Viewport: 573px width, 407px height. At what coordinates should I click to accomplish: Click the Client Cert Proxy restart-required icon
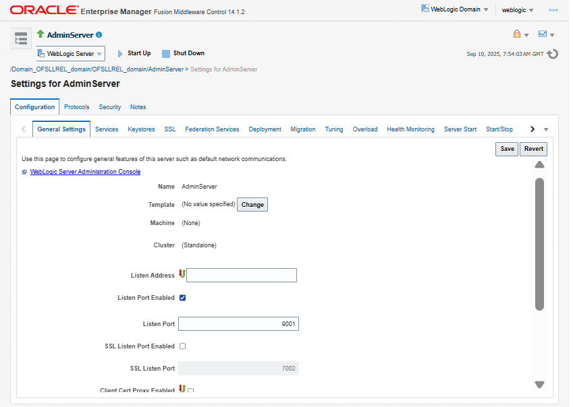pyautogui.click(x=182, y=388)
